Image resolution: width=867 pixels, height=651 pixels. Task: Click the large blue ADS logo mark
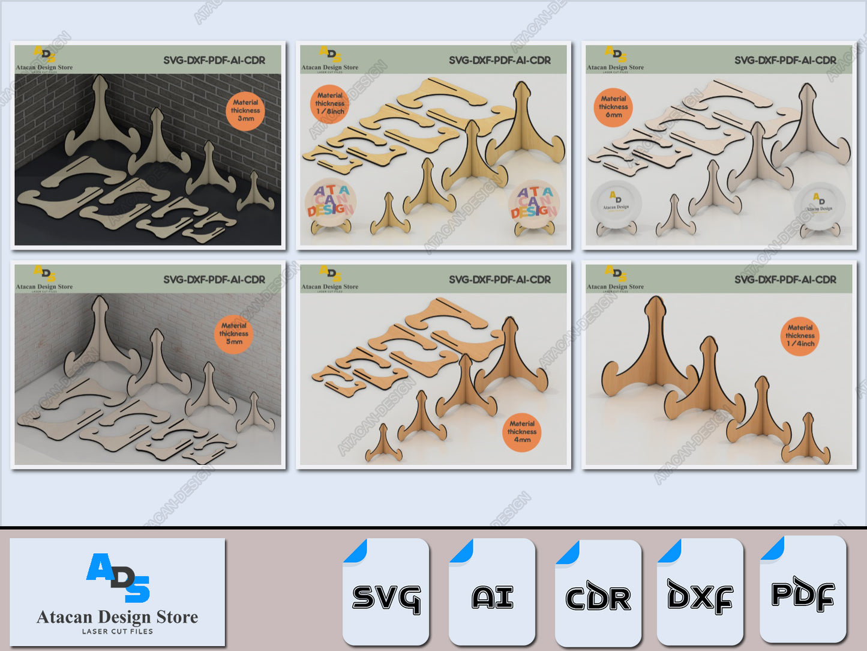click(x=118, y=578)
